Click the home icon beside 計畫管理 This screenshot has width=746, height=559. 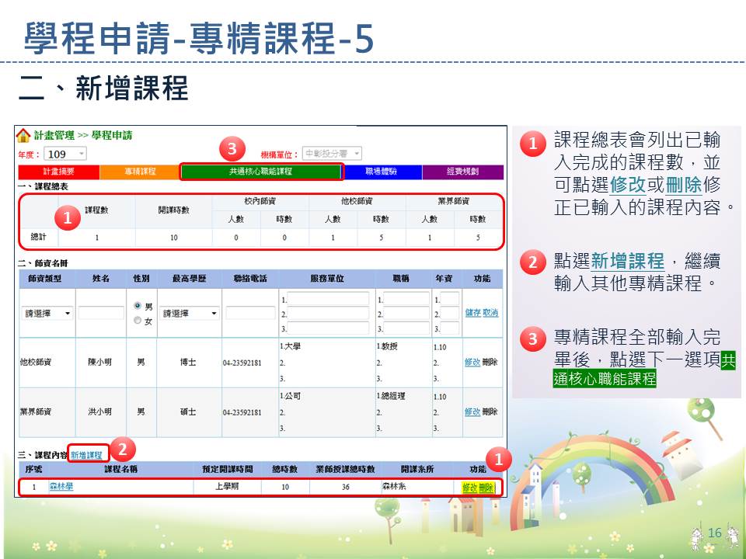[x=24, y=136]
